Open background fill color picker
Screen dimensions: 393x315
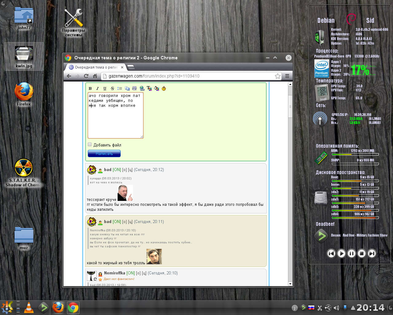[157, 89]
